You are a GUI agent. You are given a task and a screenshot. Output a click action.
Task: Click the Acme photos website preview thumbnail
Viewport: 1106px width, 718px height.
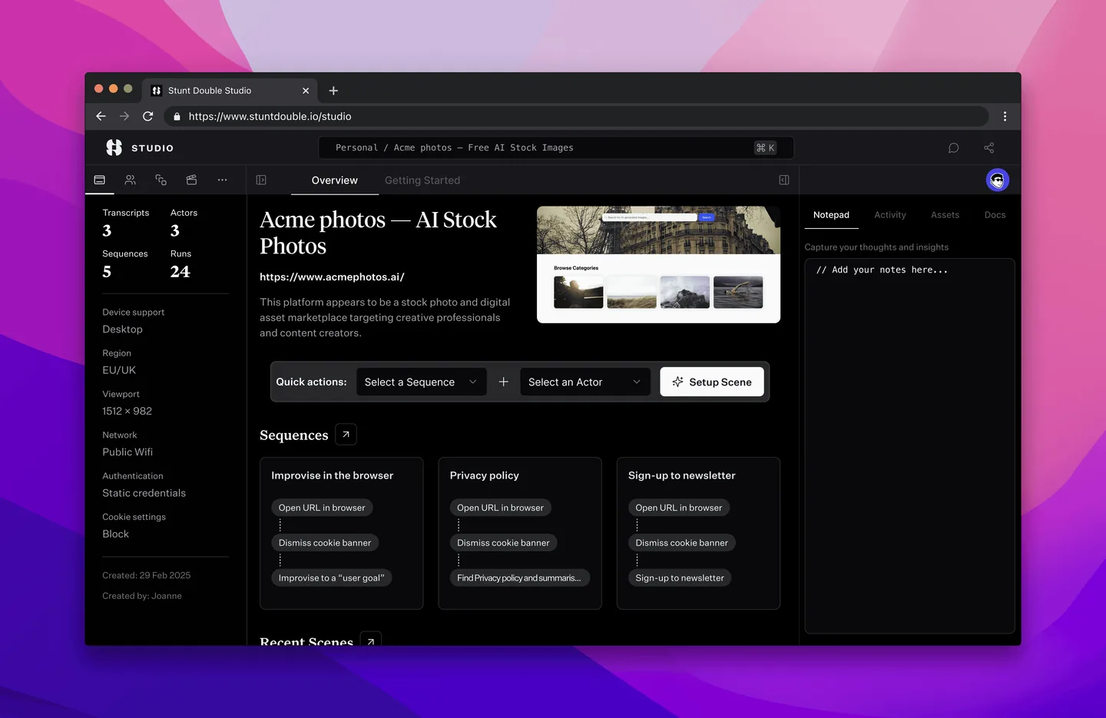(658, 264)
